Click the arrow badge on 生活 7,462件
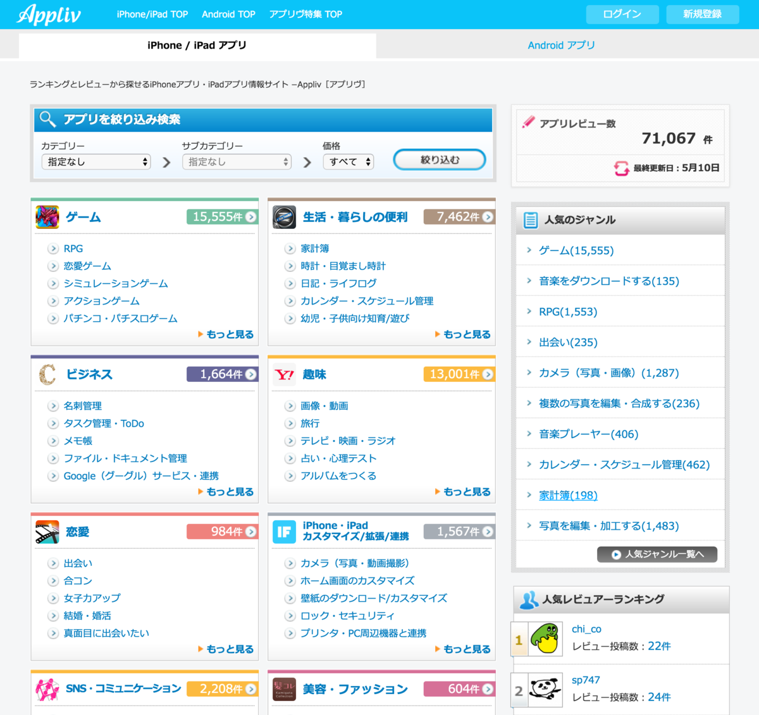This screenshot has width=759, height=715. (x=488, y=217)
